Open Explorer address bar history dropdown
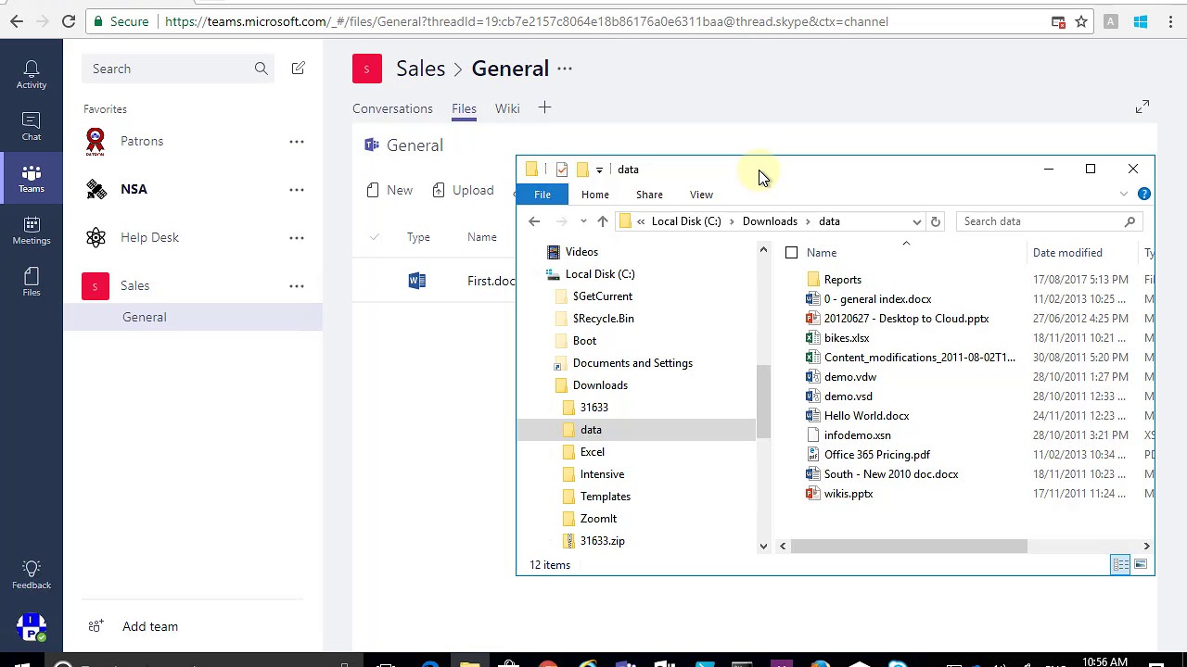The height and width of the screenshot is (667, 1187). point(917,221)
